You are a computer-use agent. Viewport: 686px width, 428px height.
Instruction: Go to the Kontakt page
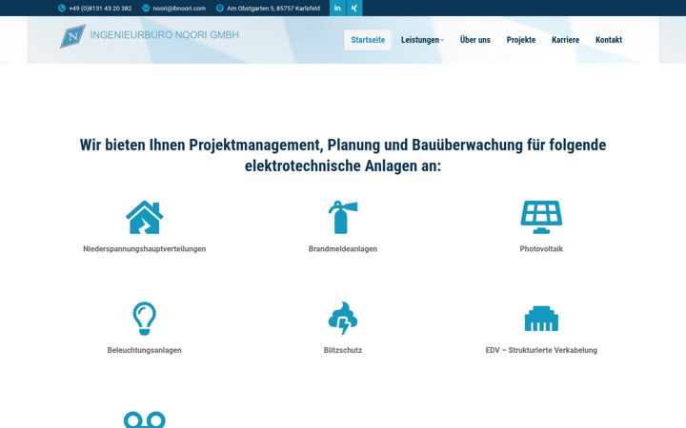tap(609, 40)
